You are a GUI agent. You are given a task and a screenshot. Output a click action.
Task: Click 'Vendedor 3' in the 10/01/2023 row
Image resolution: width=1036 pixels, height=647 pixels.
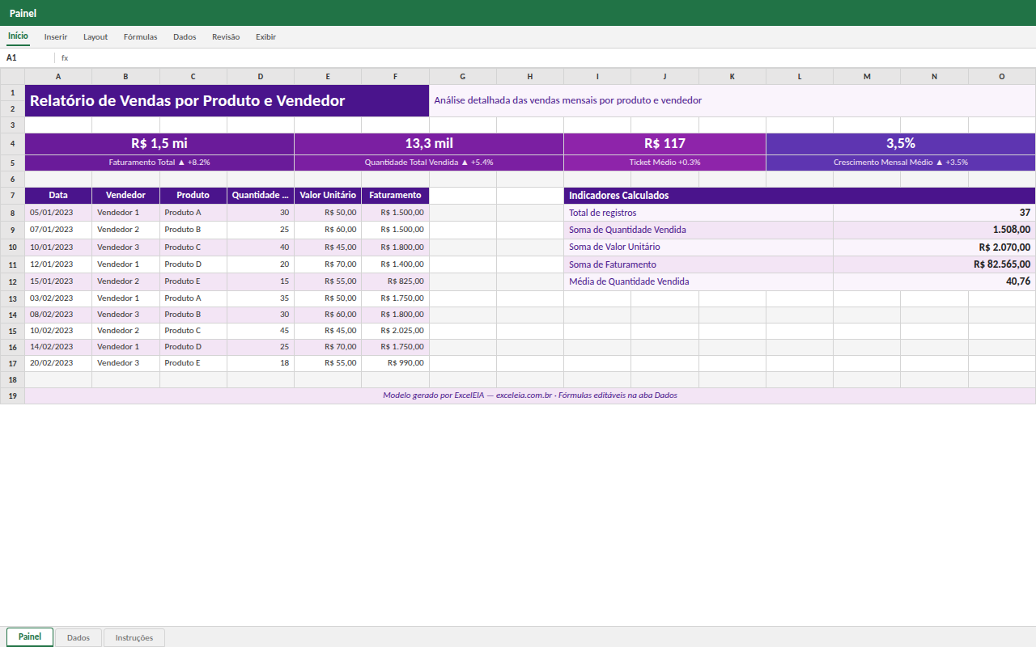point(126,247)
